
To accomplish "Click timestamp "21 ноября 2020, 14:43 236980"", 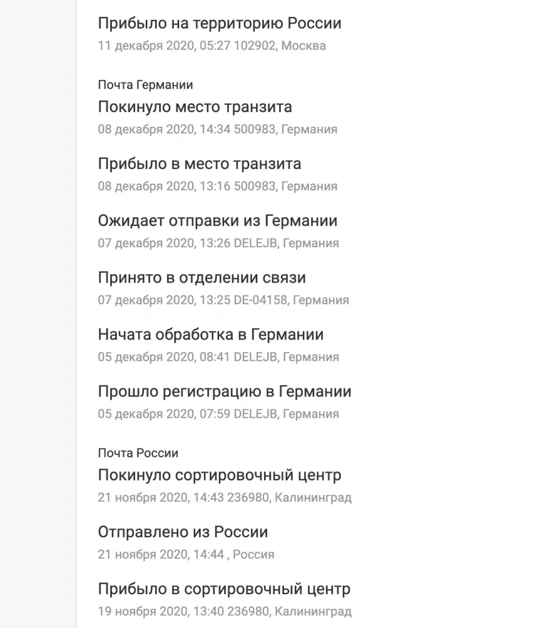I will click(183, 498).
